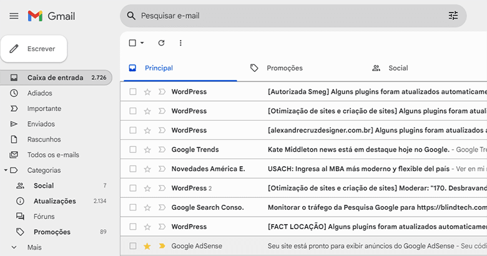Mark WordPress 2 Moderar email as important
The image size is (487, 256).
tap(162, 189)
